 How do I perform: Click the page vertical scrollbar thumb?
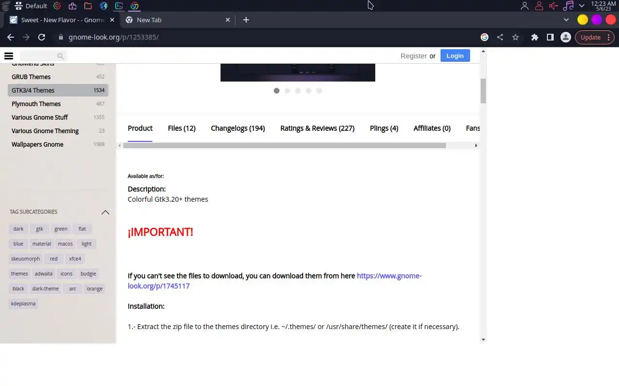click(483, 91)
